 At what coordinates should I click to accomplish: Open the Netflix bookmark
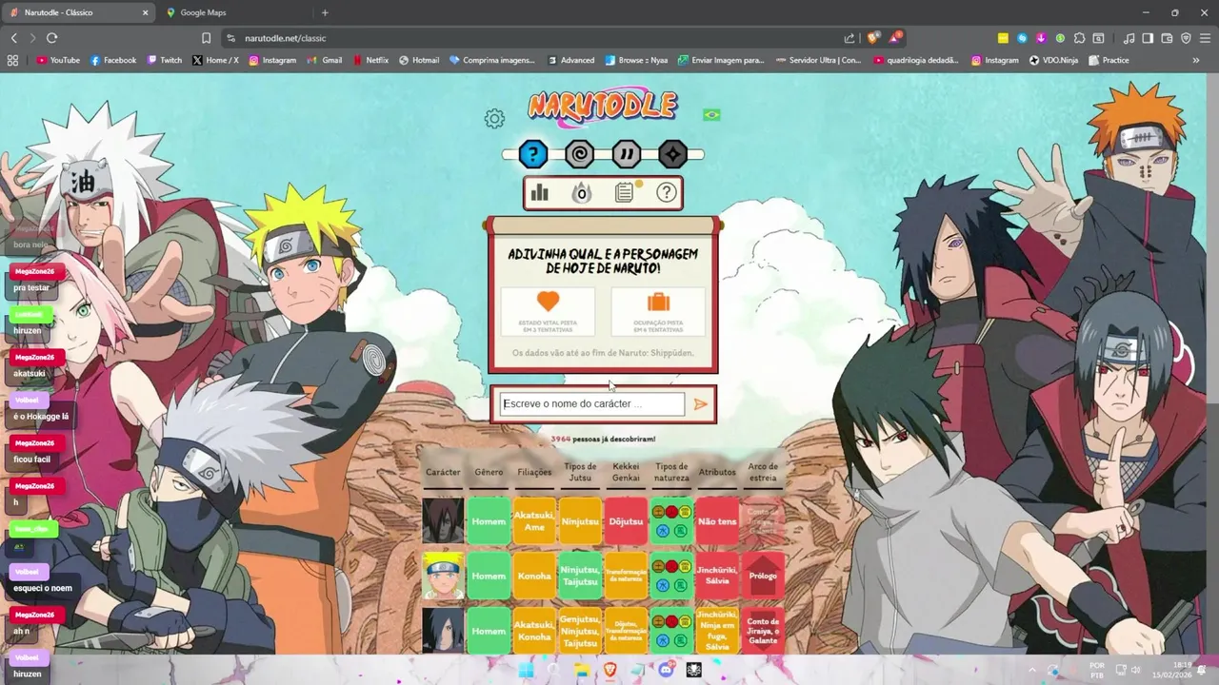tap(370, 60)
